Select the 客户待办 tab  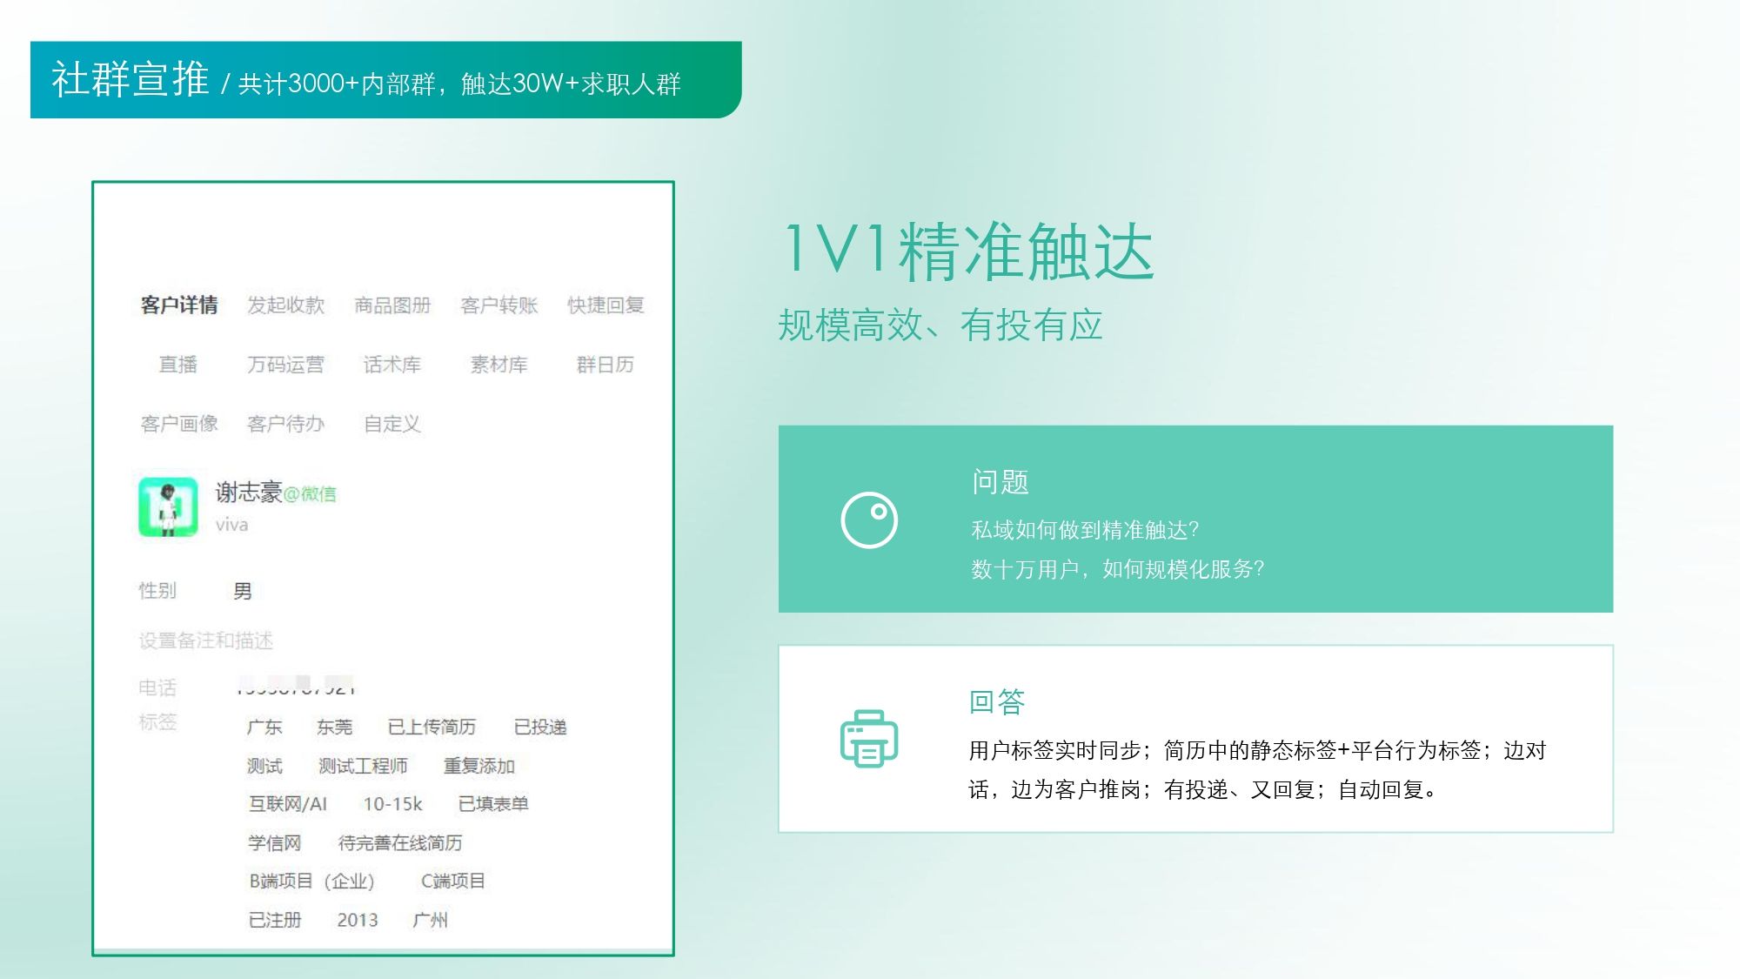pos(285,424)
